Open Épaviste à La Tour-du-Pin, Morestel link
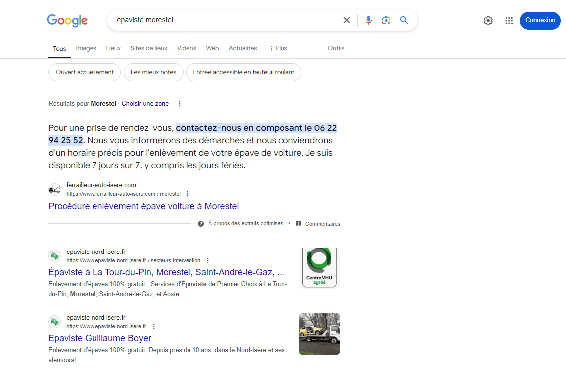This screenshot has height=378, width=566. (167, 272)
